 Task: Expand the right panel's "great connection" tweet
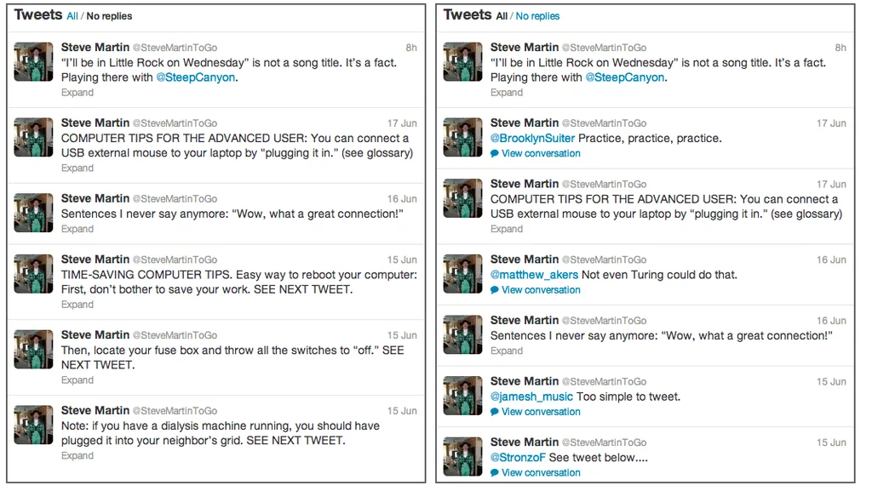click(x=507, y=351)
